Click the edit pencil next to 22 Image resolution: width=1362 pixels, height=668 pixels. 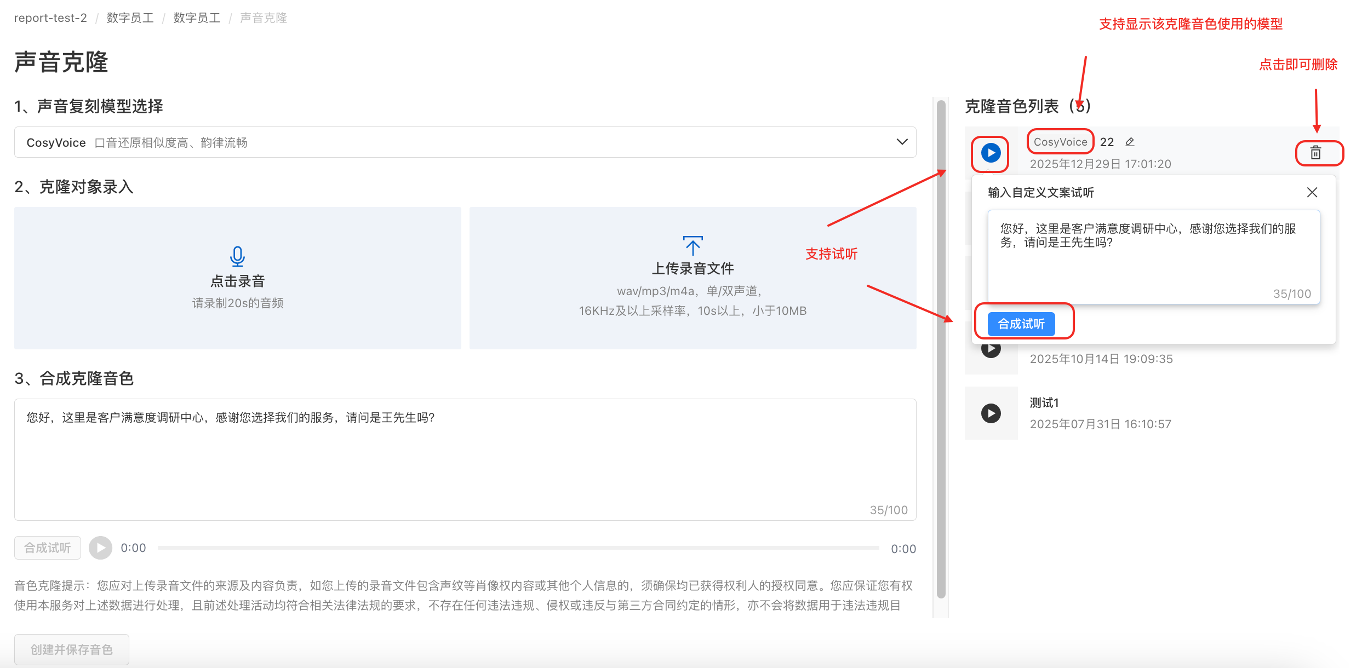click(1130, 142)
